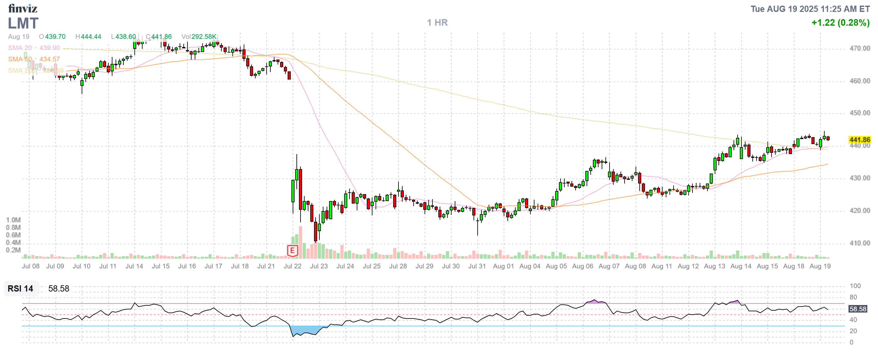Select the SMA 50 indicator label

[20, 59]
